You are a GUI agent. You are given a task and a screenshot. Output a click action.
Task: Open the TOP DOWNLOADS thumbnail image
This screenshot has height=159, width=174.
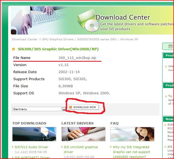[34, 134]
